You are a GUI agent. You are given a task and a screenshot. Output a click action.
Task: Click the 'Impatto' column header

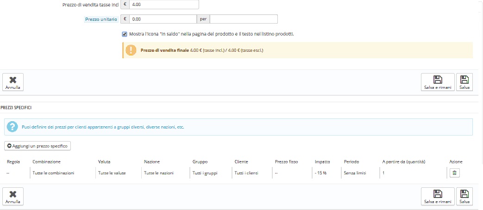point(322,162)
